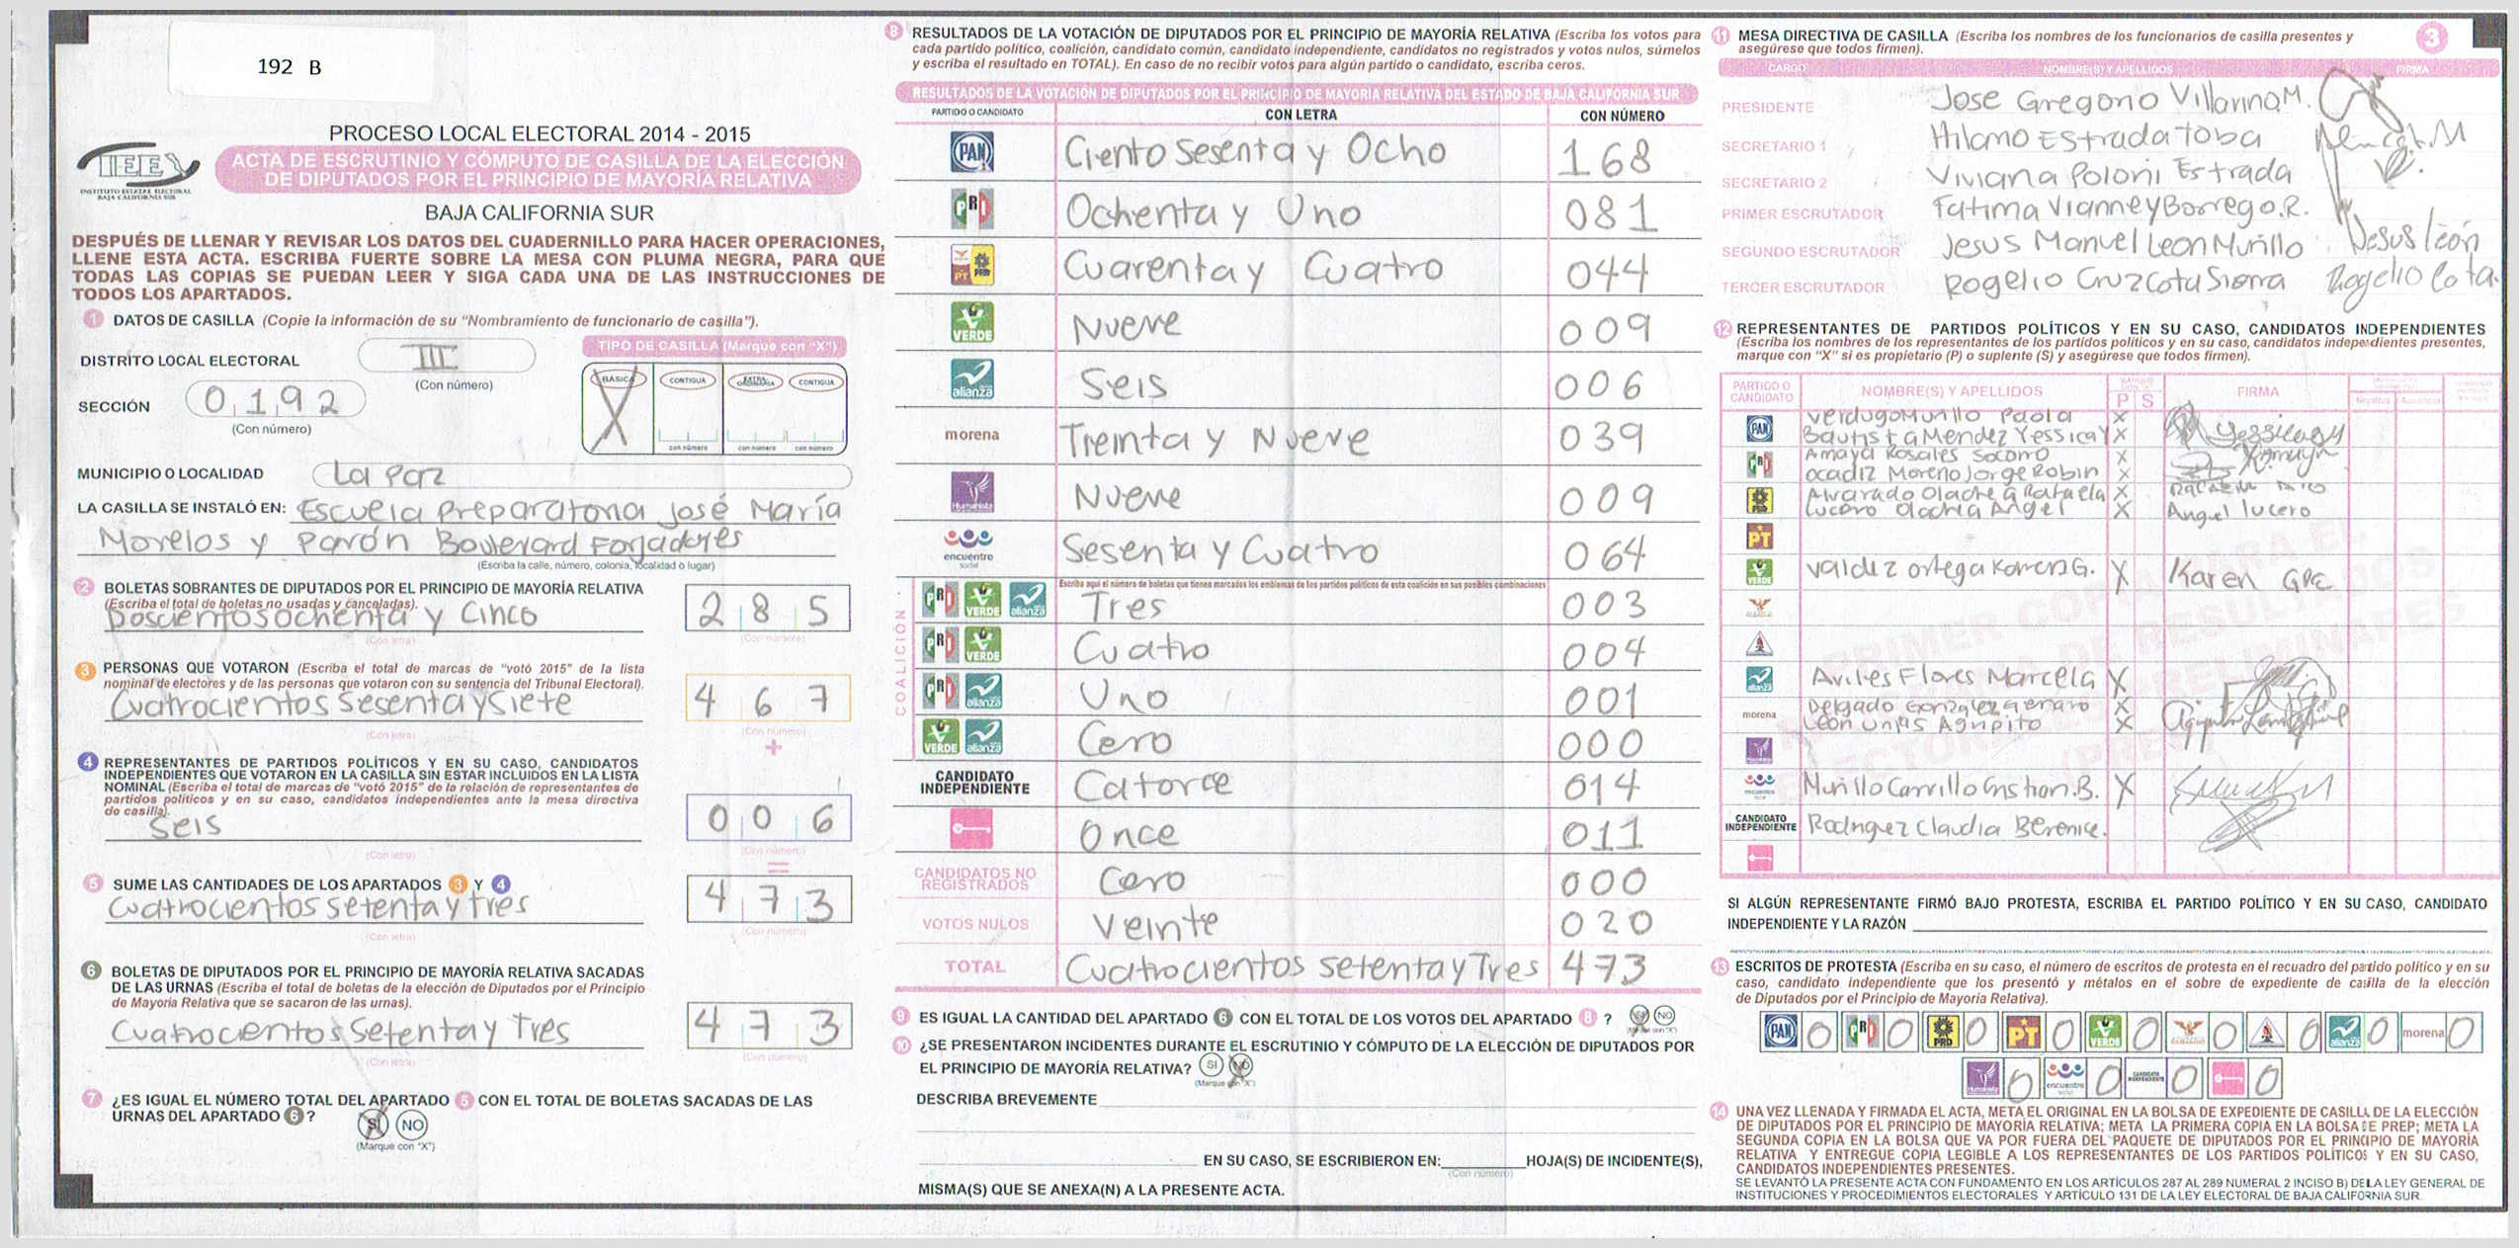The image size is (2519, 1248).
Task: Click VERDE logo in coalition row 'Cuatro'
Action: point(982,644)
